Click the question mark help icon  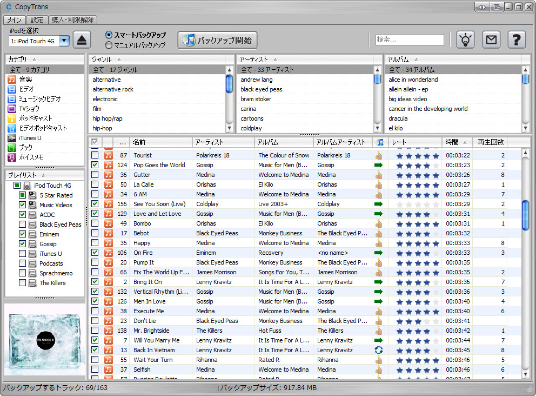click(517, 40)
